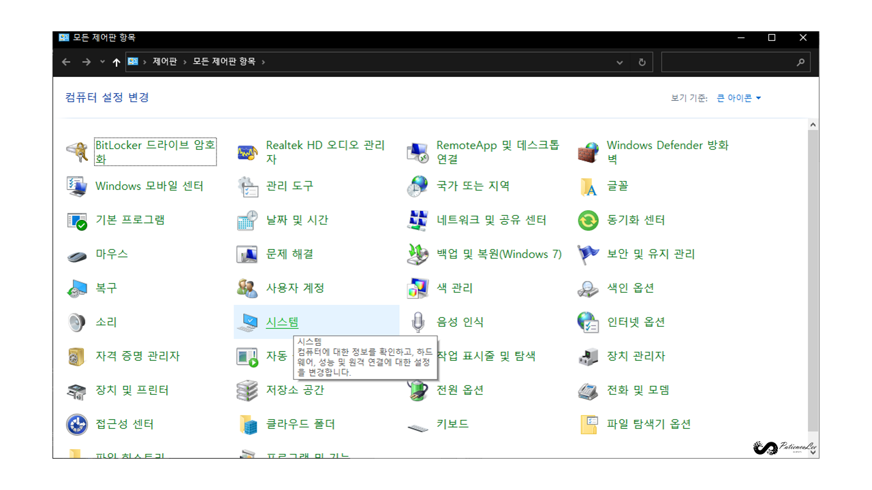The image size is (872, 490).
Task: Open the 시스템 monitor icon
Action: [x=247, y=323]
